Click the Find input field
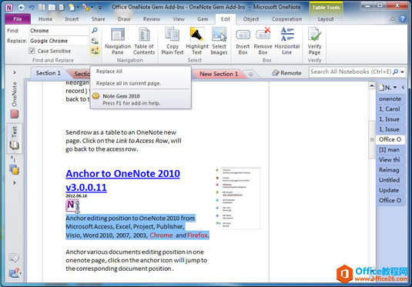The image size is (412, 287). point(59,31)
